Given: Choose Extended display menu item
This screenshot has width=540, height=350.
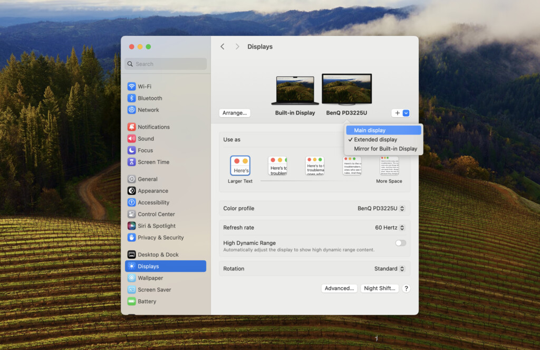Looking at the screenshot, I should pos(384,140).
